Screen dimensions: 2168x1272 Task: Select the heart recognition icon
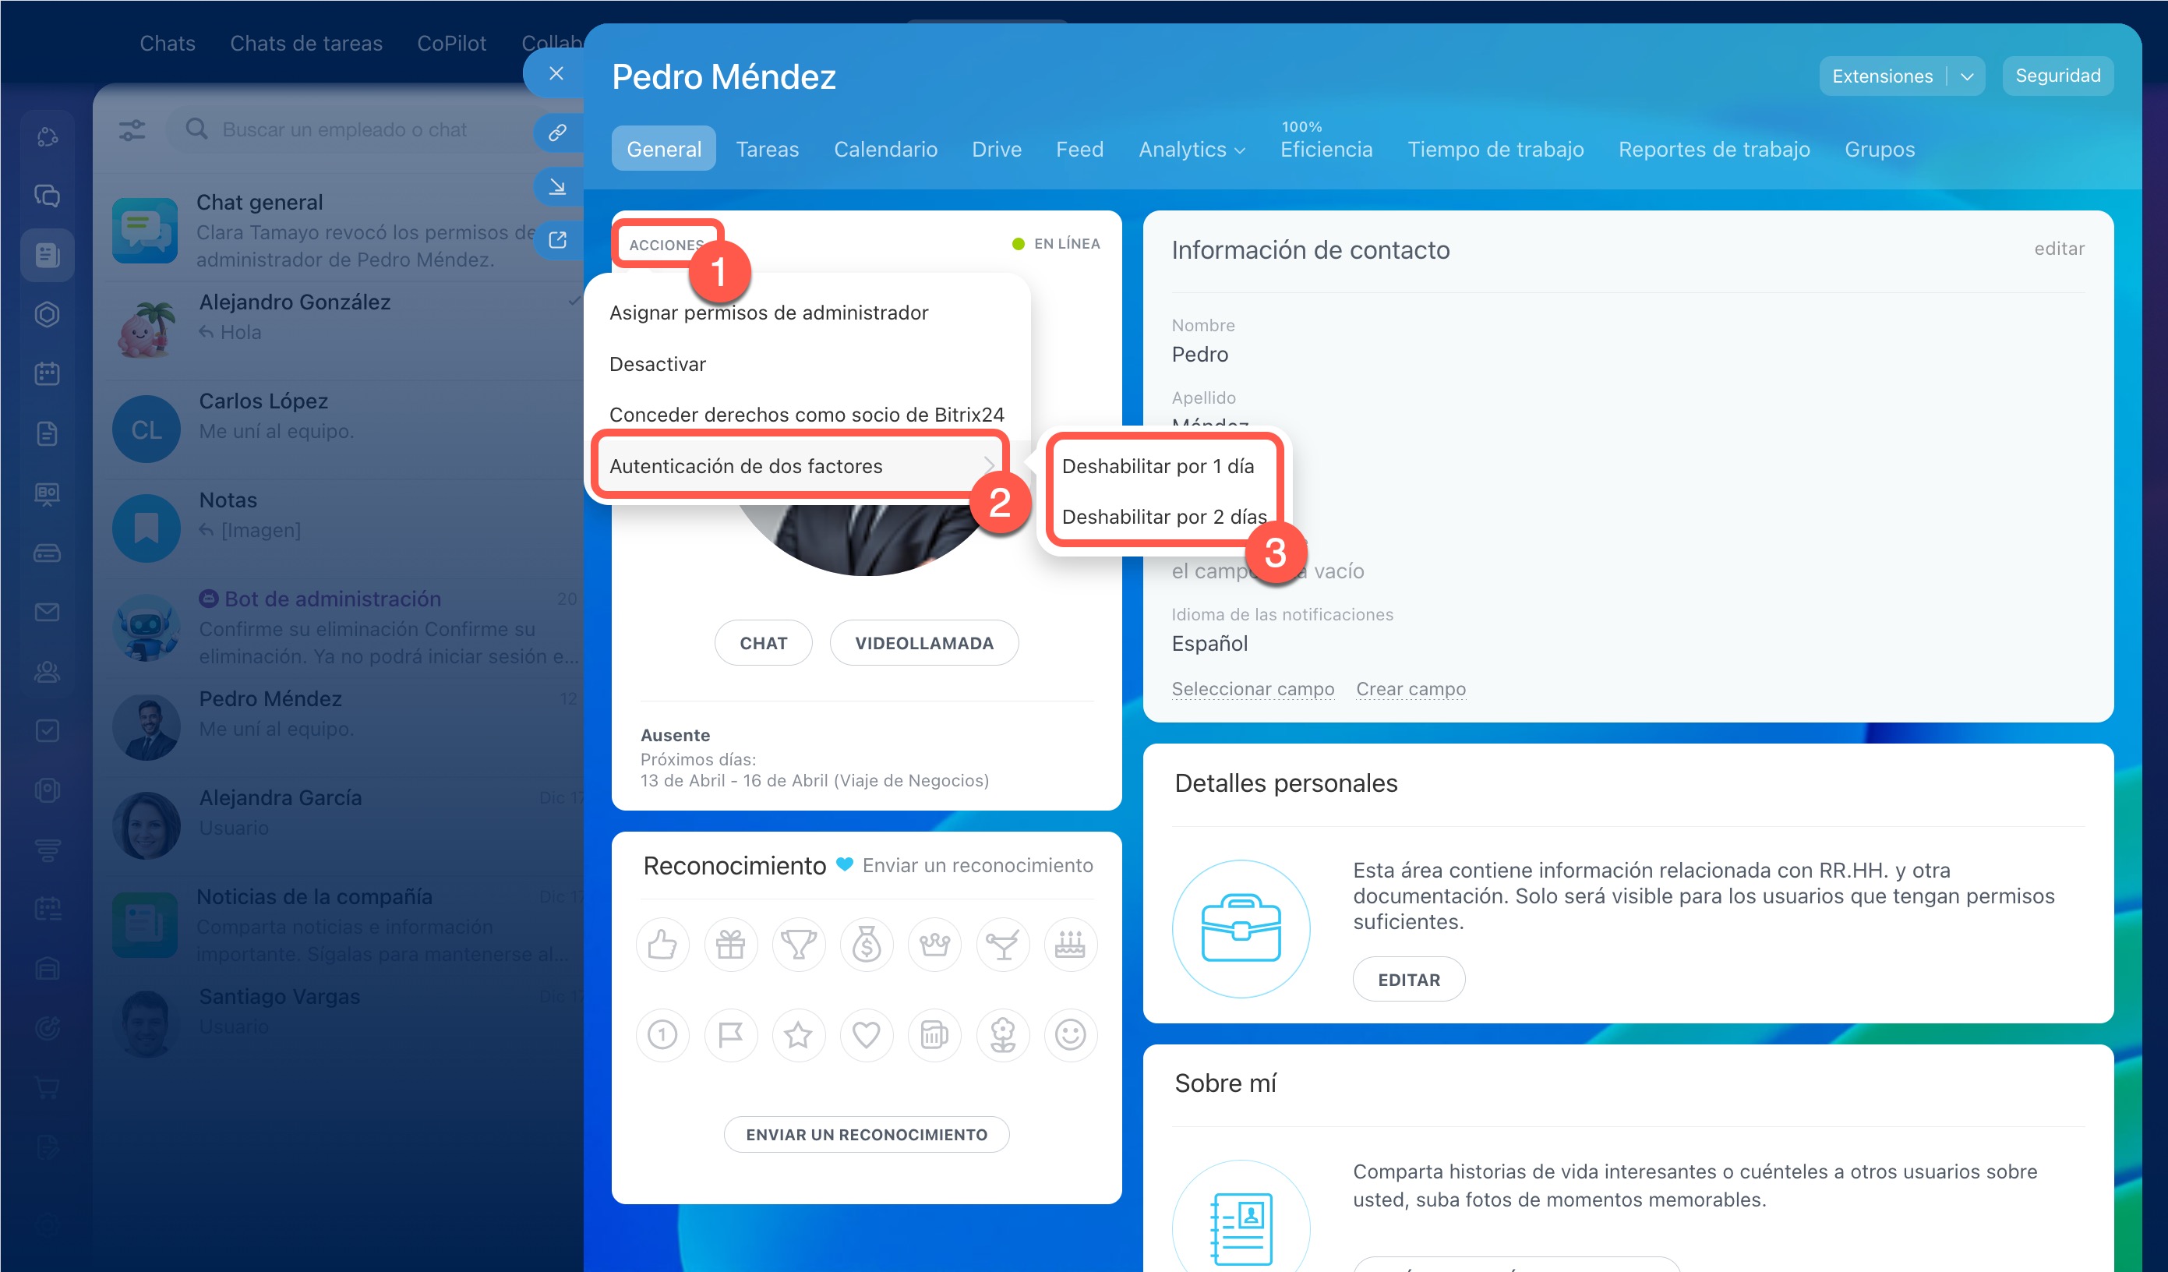(866, 1034)
